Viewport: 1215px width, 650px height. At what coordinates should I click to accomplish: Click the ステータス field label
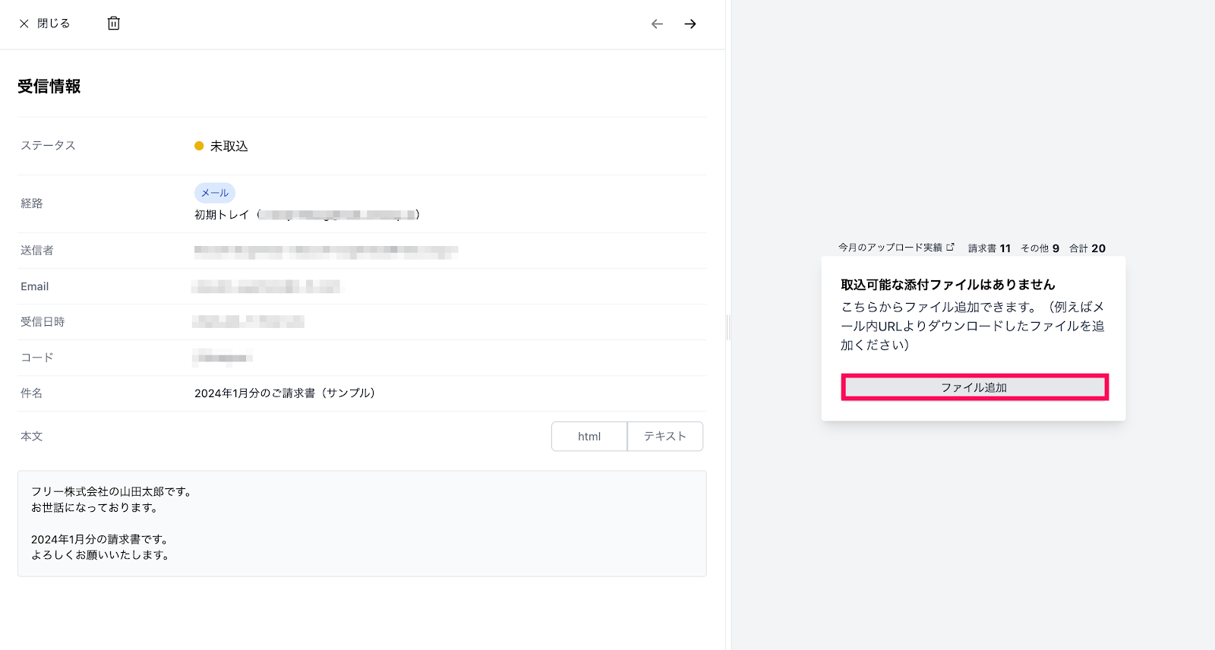pyautogui.click(x=48, y=146)
